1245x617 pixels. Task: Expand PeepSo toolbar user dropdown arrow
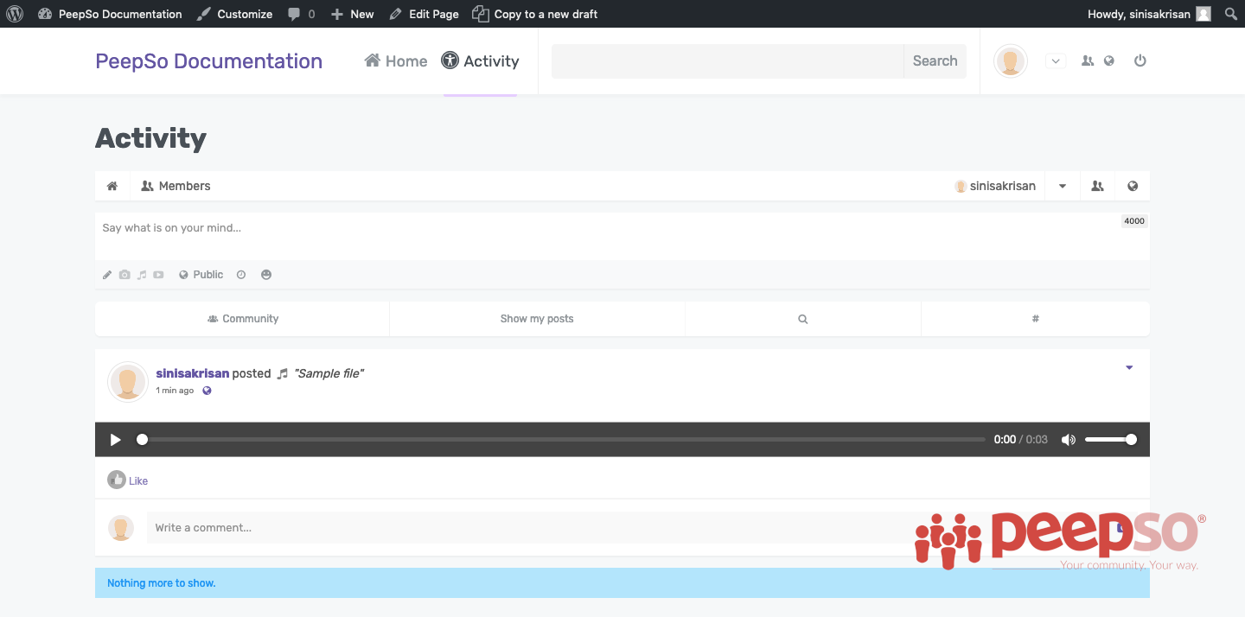click(1063, 186)
